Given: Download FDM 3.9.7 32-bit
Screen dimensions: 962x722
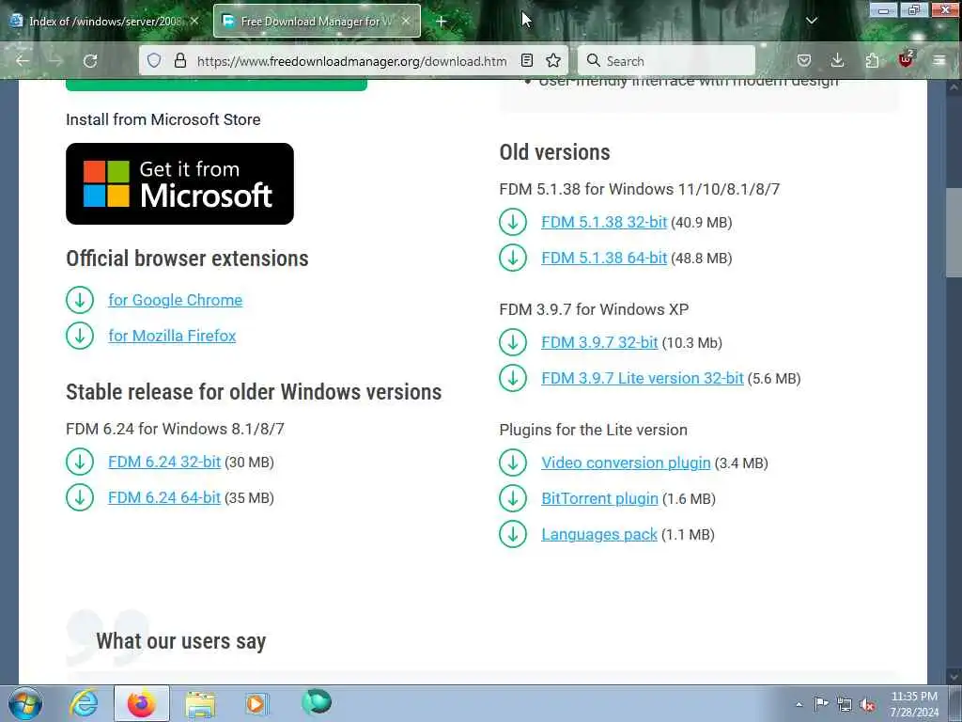Looking at the screenshot, I should [599, 342].
